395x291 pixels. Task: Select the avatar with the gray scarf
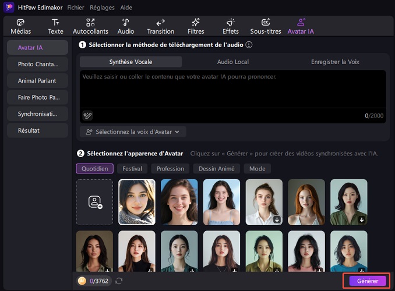pyautogui.click(x=137, y=202)
